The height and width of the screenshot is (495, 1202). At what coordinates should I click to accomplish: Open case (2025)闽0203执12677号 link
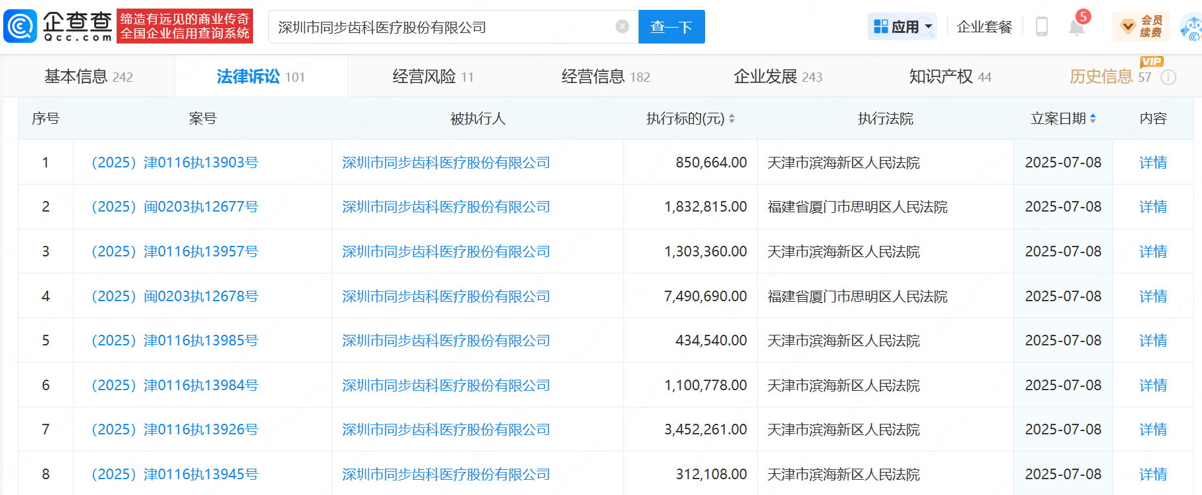point(175,207)
